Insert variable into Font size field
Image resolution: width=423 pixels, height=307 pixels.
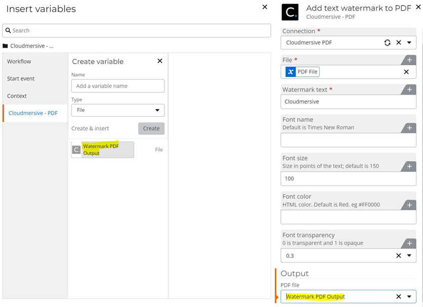[x=409, y=166]
